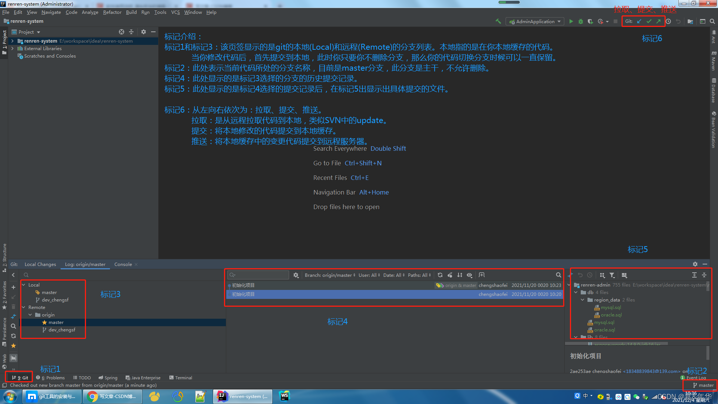Select dev_chengsf under Local branches
The height and width of the screenshot is (404, 718).
click(x=55, y=300)
